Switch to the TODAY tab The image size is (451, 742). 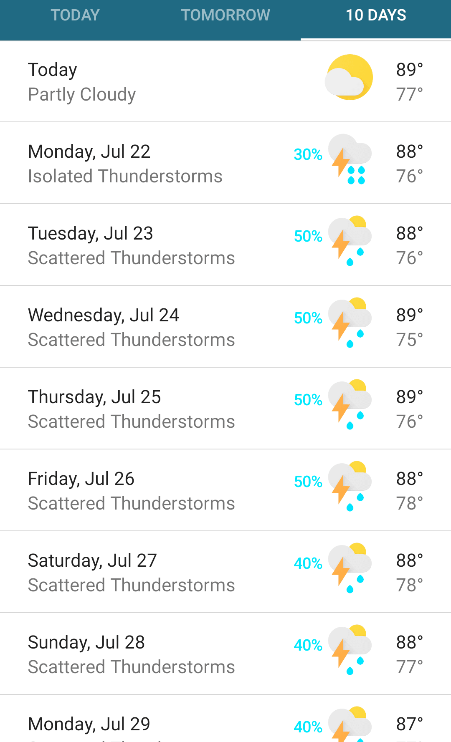[75, 15]
